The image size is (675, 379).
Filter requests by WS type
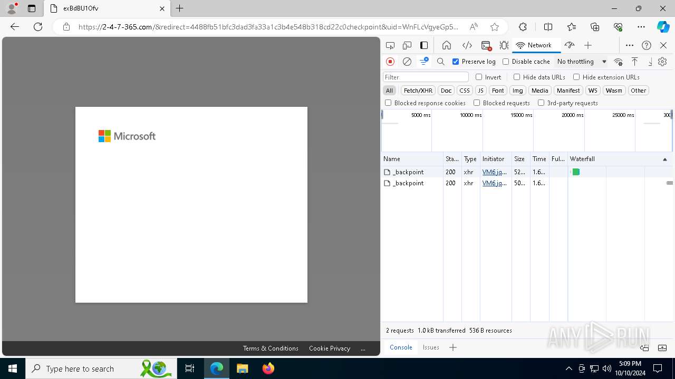(593, 91)
